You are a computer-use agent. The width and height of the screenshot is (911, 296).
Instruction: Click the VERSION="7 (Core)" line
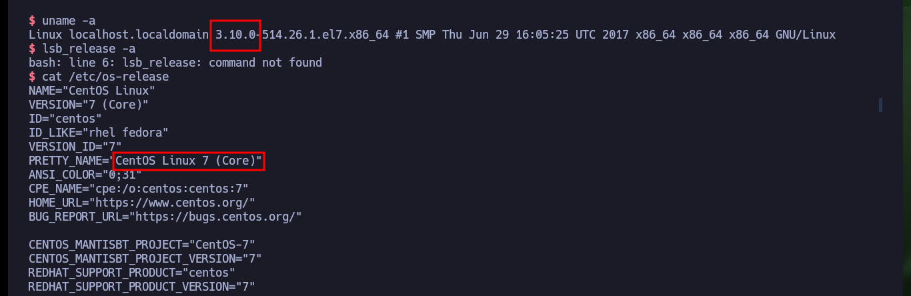click(89, 105)
